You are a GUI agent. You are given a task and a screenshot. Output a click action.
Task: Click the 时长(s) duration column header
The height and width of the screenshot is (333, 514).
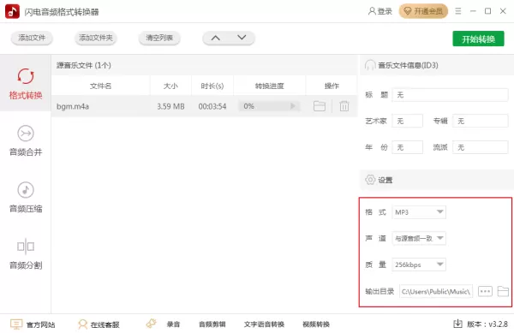point(212,86)
